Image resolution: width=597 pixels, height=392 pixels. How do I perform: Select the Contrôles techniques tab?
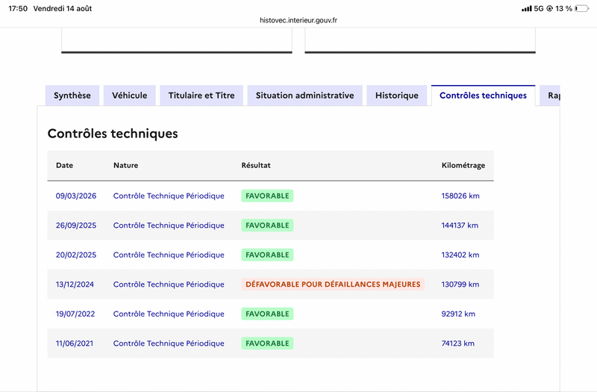point(483,96)
